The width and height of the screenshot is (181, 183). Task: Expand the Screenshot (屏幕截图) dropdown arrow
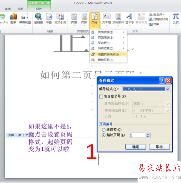(x=25, y=26)
